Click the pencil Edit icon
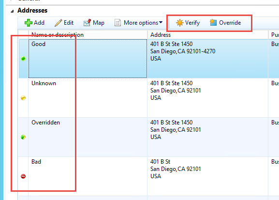 coord(58,23)
